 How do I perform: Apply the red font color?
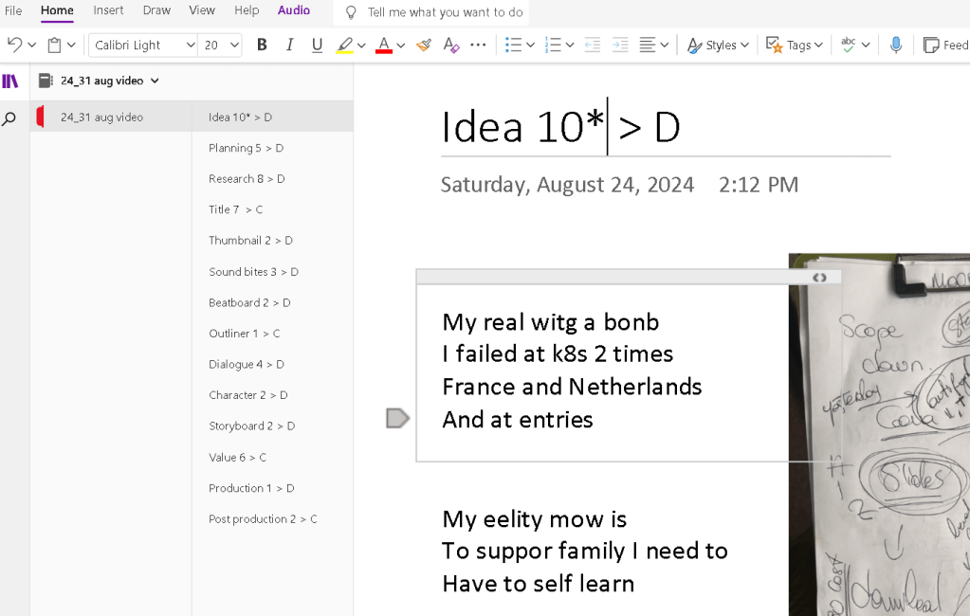(x=384, y=45)
